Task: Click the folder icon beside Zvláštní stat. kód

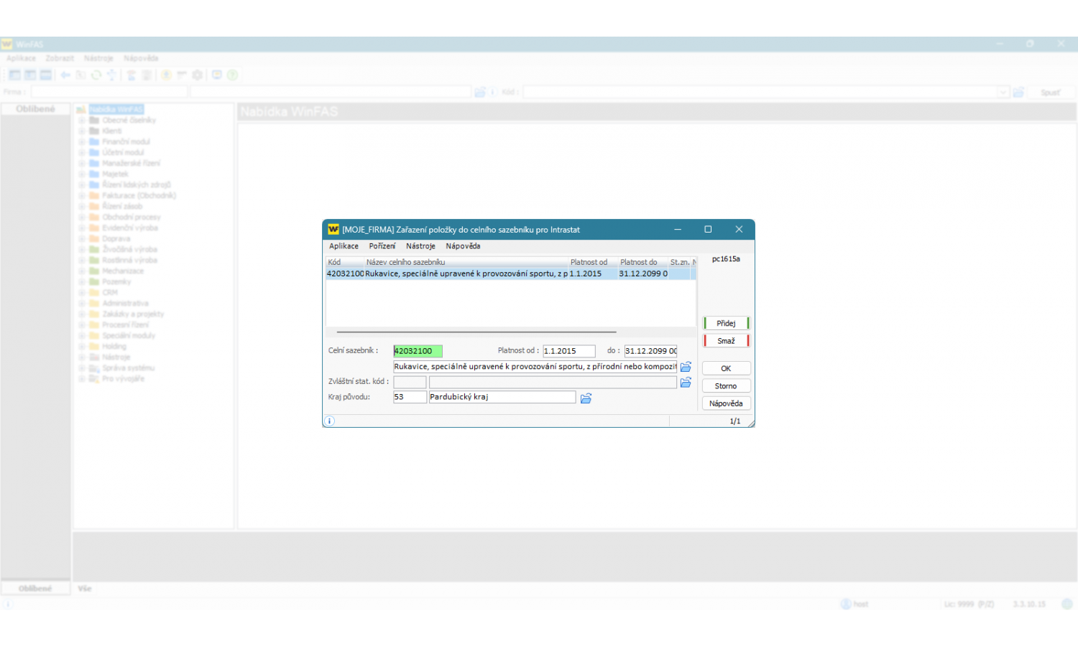Action: (686, 383)
